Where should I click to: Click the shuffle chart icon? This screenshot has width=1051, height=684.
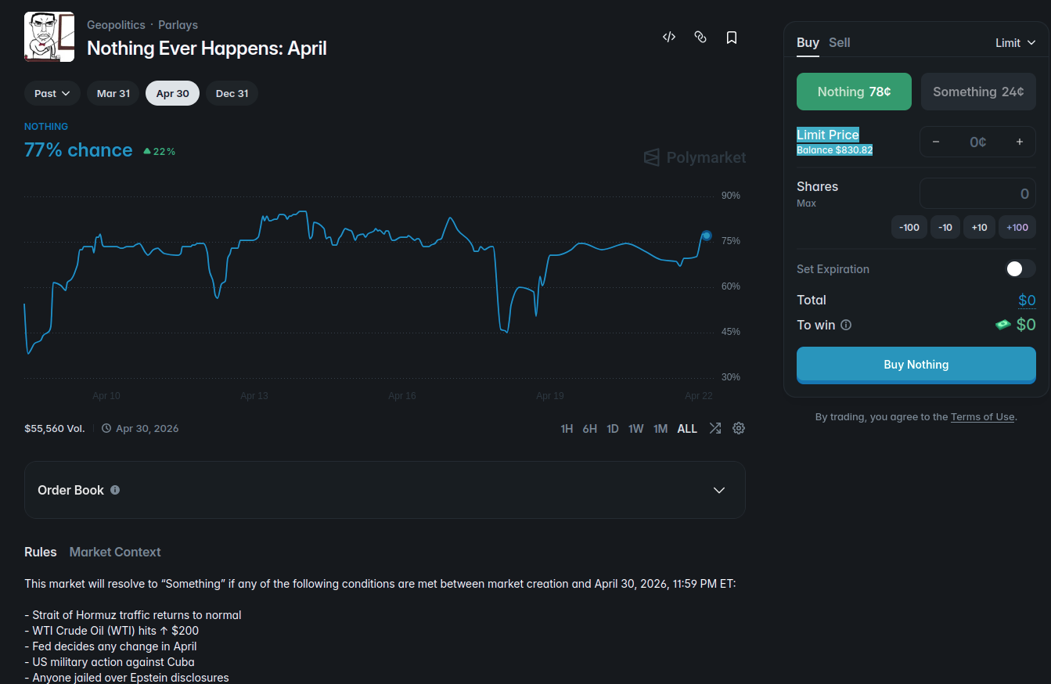[715, 428]
